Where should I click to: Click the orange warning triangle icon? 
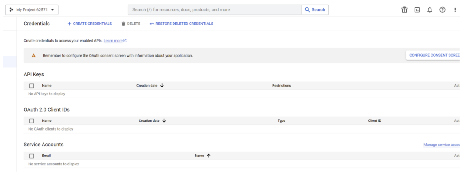coord(33,56)
